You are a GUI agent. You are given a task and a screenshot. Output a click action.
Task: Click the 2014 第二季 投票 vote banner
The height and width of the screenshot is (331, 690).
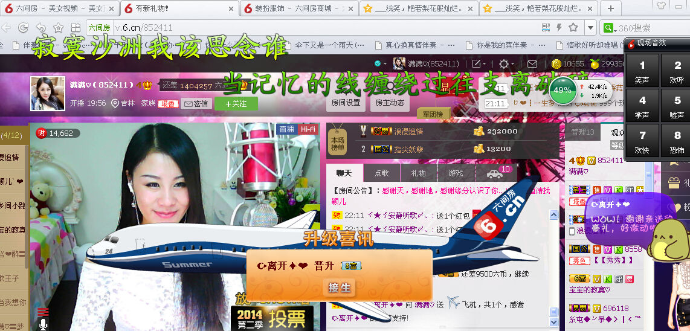(272, 318)
